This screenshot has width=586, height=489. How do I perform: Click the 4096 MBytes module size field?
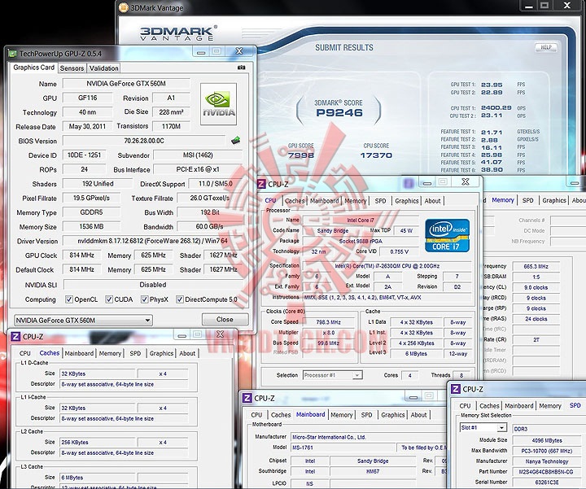[x=546, y=440]
